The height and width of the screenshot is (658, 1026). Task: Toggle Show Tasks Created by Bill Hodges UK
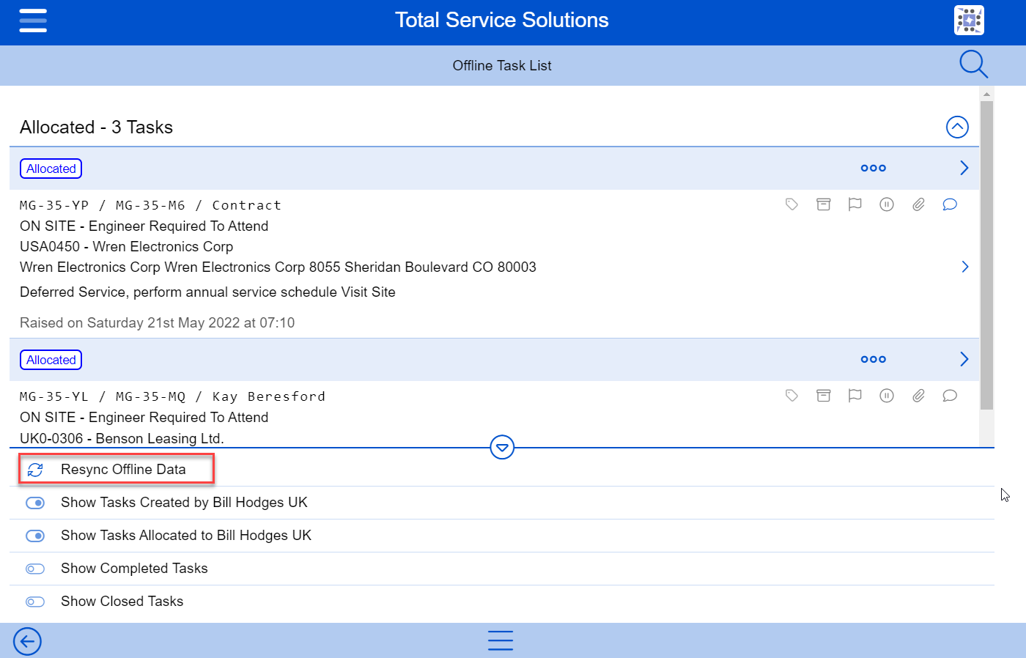[35, 503]
